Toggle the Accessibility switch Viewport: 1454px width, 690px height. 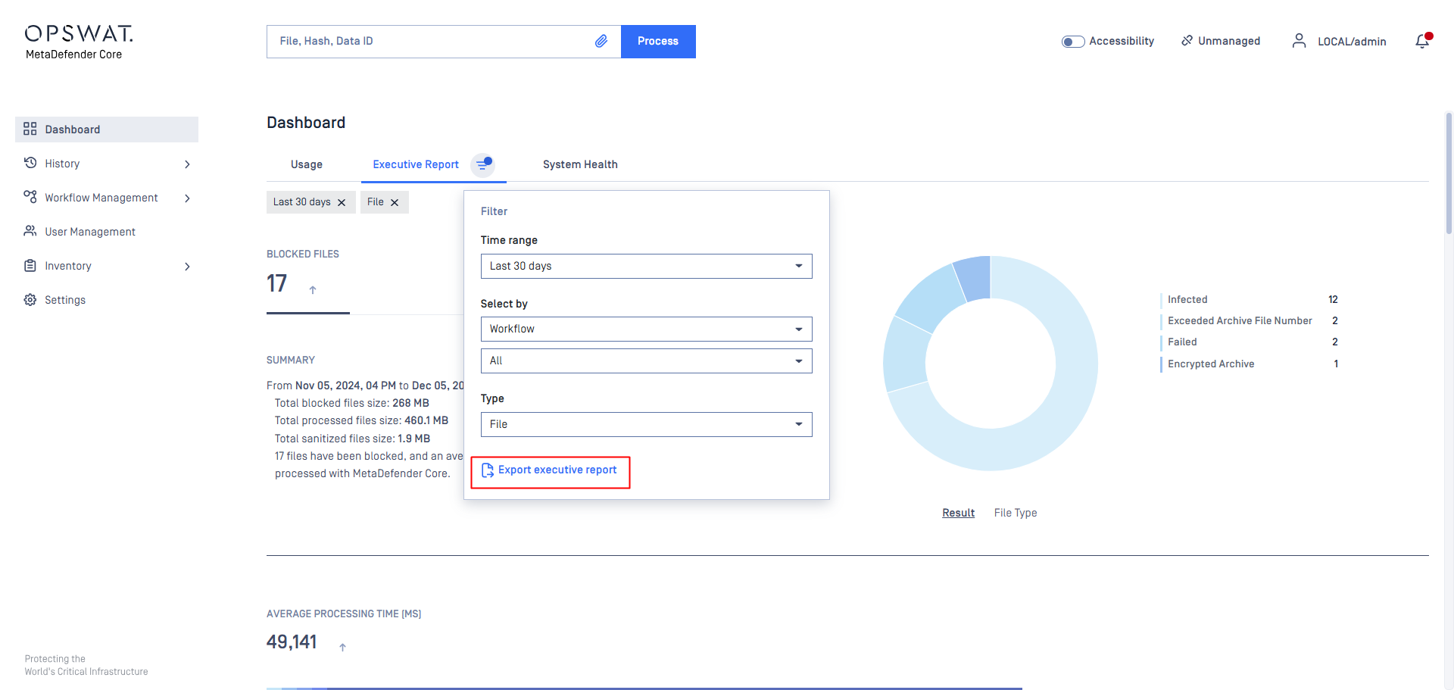pos(1073,42)
